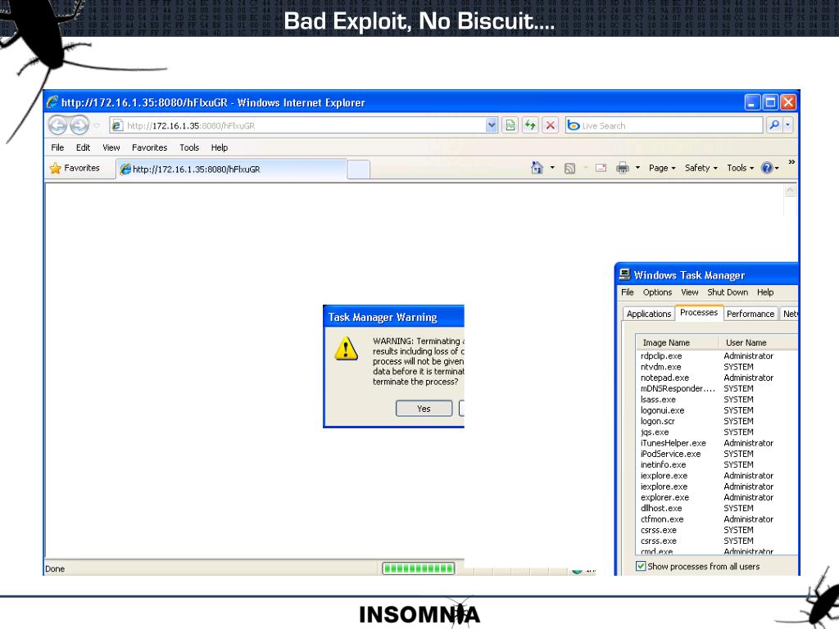Screen dimensions: 839x629
Task: Click the Forward navigation arrow
Action: tap(79, 125)
